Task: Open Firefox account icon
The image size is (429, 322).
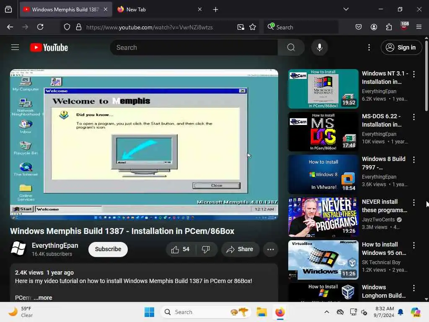Action: pos(374,27)
